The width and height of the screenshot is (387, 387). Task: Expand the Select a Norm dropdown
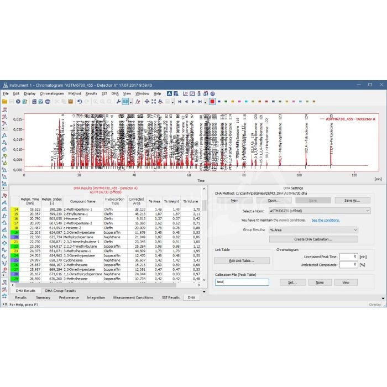[x=318, y=211]
